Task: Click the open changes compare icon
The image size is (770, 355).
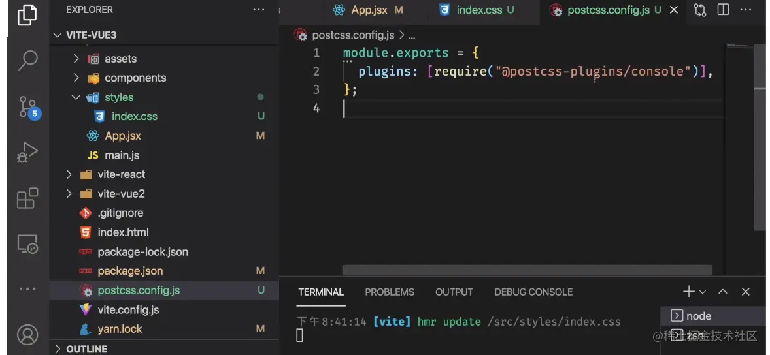Action: coord(700,10)
